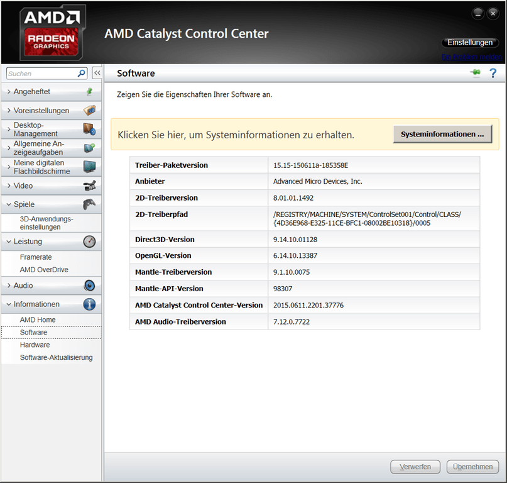Close the Catalyst Control Center window
Screen dimensions: 507x483
coord(493,14)
